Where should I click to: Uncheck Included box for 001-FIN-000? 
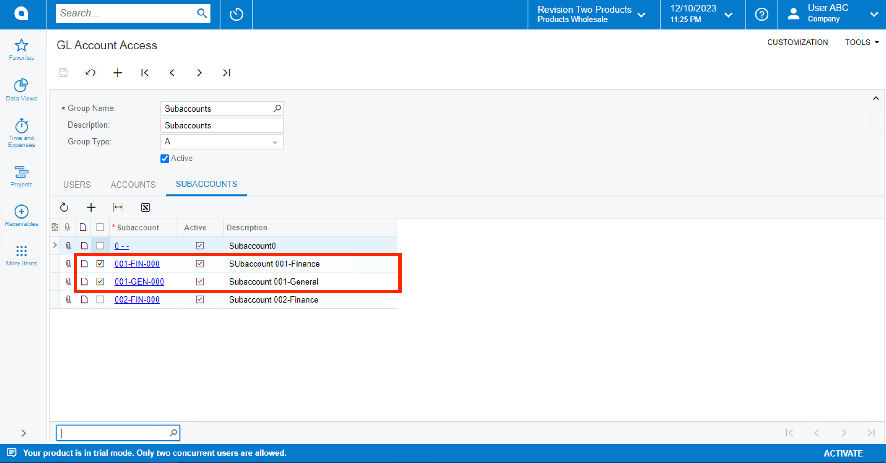(100, 264)
